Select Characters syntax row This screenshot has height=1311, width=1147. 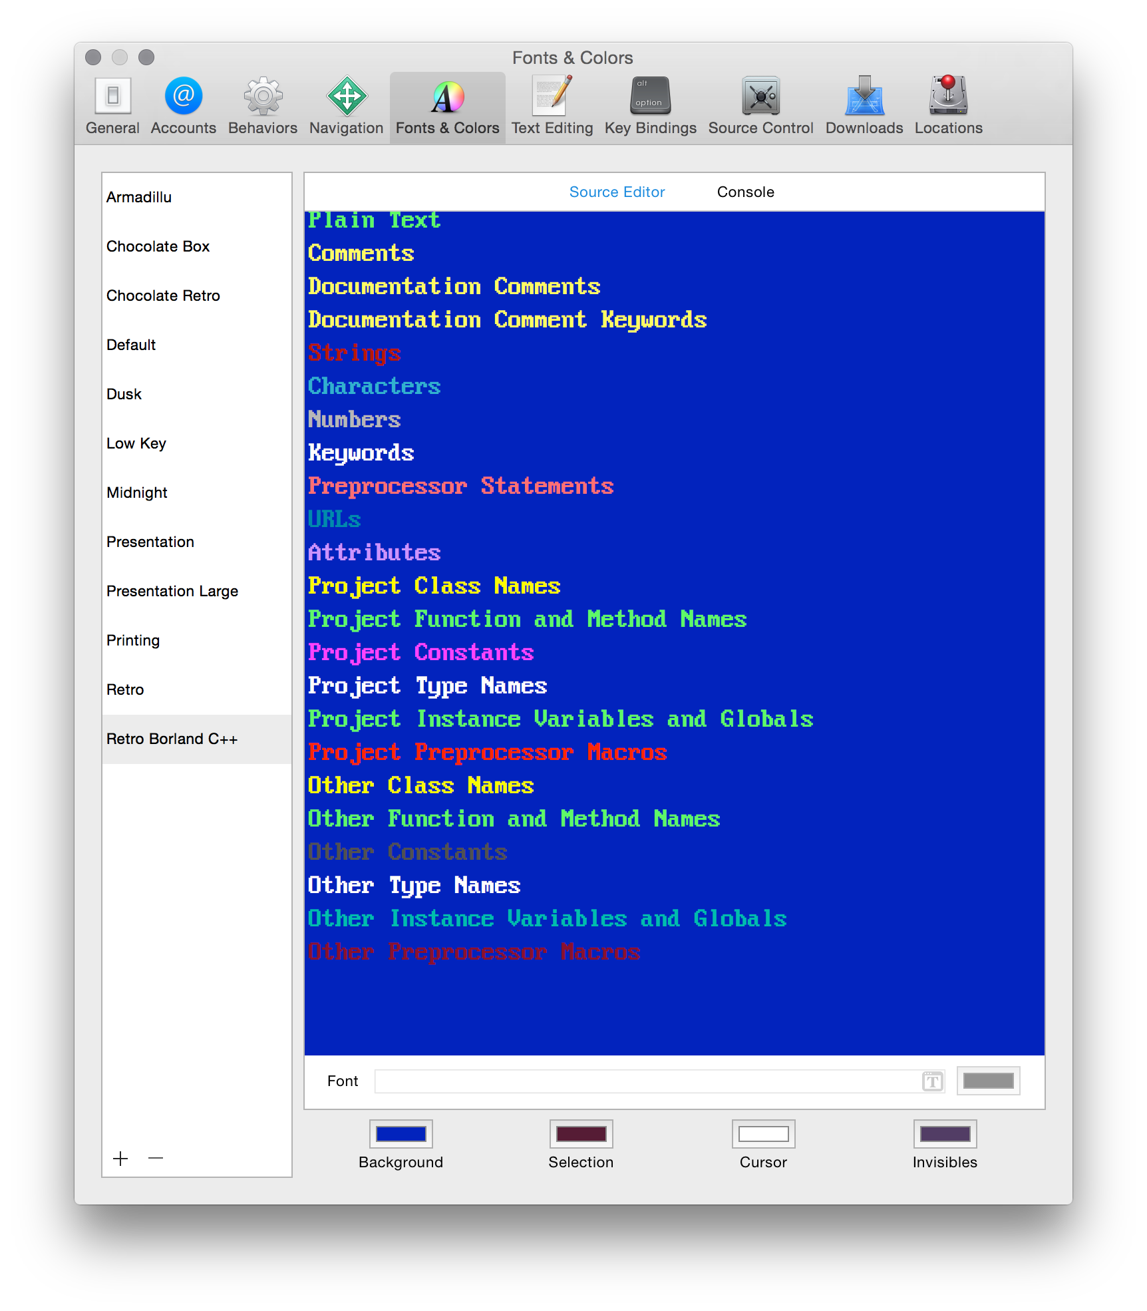pos(675,386)
